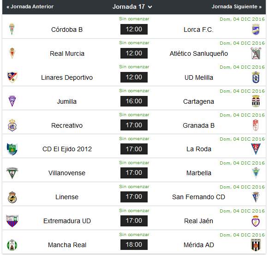Click the Real Jaén purple crest
The width and height of the screenshot is (269, 255).
[x=256, y=221]
